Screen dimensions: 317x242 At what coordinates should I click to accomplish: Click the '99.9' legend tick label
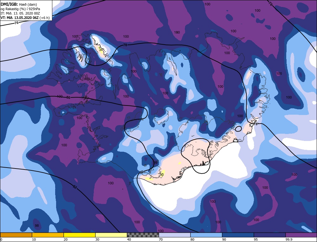point(289,239)
